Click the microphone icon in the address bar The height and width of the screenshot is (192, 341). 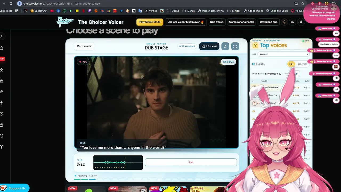pos(19,3)
